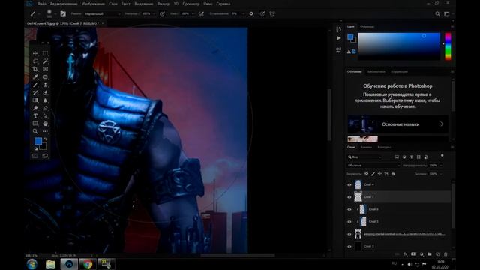Click the delete layer trash icon
The width and height of the screenshot is (480, 270).
coord(445,254)
